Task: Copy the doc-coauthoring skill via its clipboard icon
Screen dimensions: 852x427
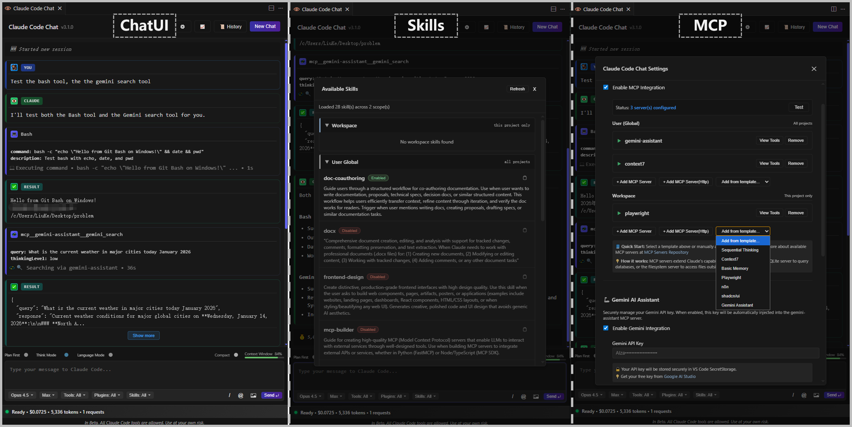Action: click(525, 177)
